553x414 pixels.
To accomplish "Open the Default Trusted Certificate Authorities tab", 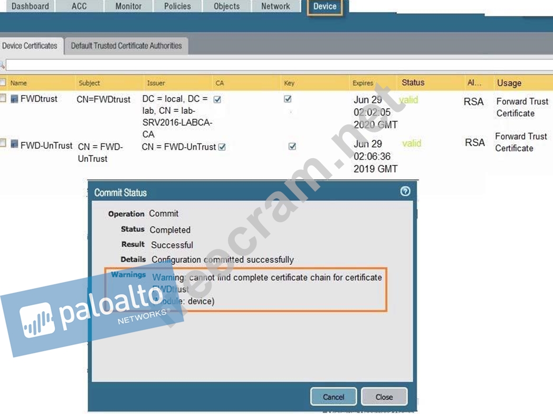I will (126, 46).
